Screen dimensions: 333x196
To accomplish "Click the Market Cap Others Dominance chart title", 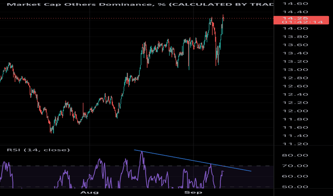I will 140,4.
